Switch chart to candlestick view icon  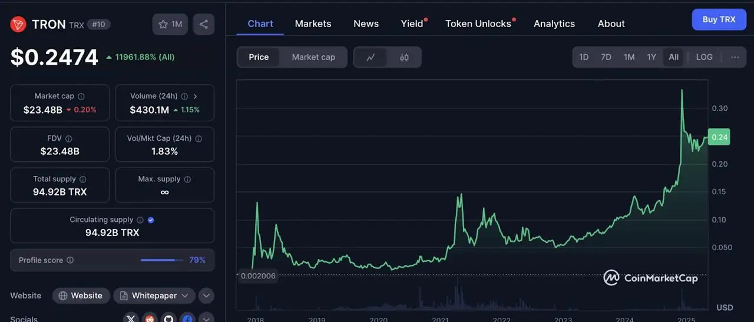pyautogui.click(x=404, y=57)
